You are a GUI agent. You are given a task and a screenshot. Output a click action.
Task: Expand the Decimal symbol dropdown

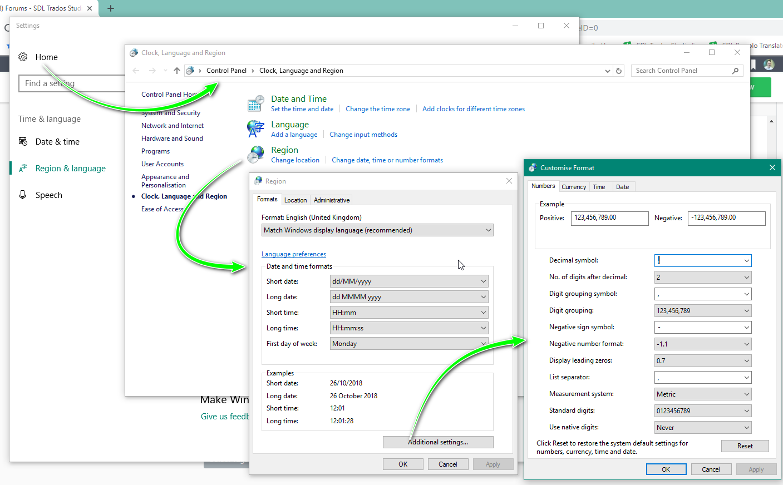click(x=746, y=260)
